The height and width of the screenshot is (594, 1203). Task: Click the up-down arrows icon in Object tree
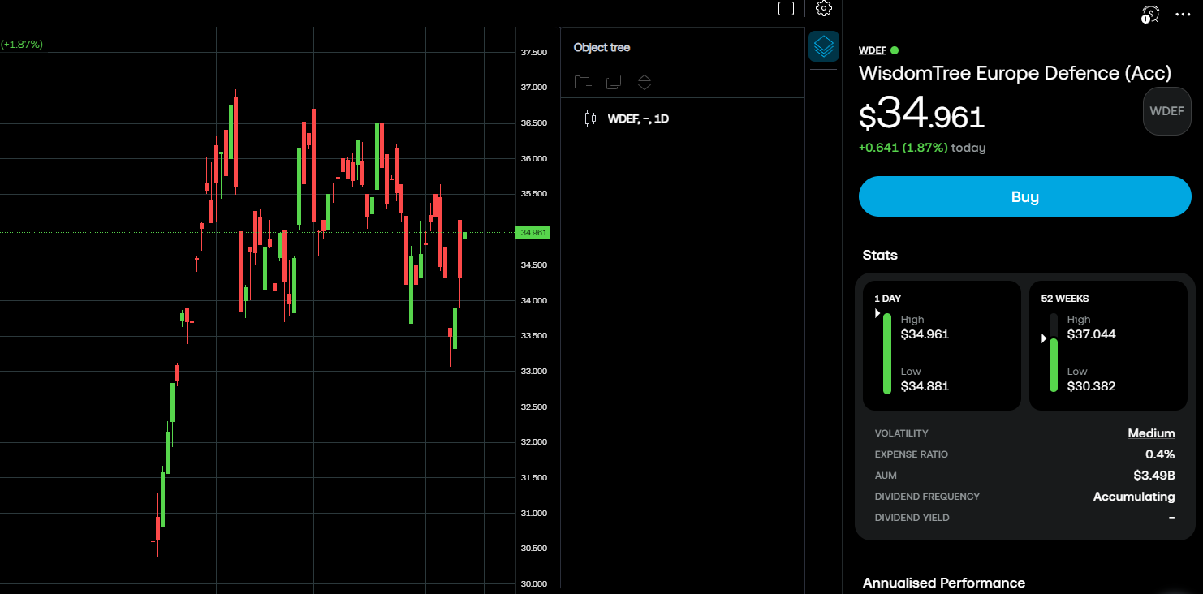[x=645, y=82]
